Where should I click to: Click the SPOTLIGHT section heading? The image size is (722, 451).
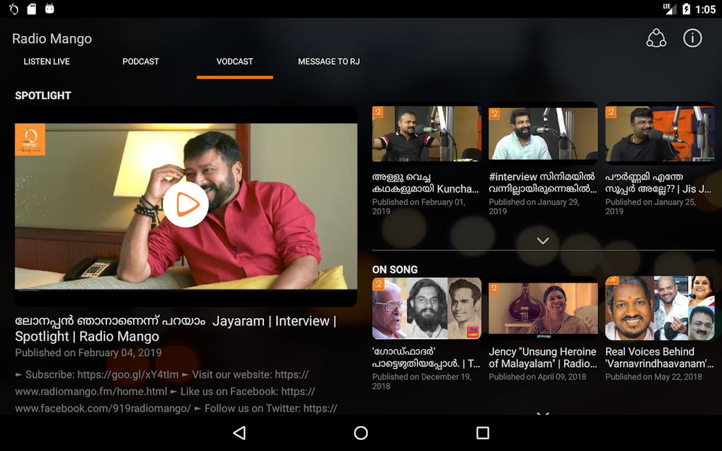click(x=42, y=95)
